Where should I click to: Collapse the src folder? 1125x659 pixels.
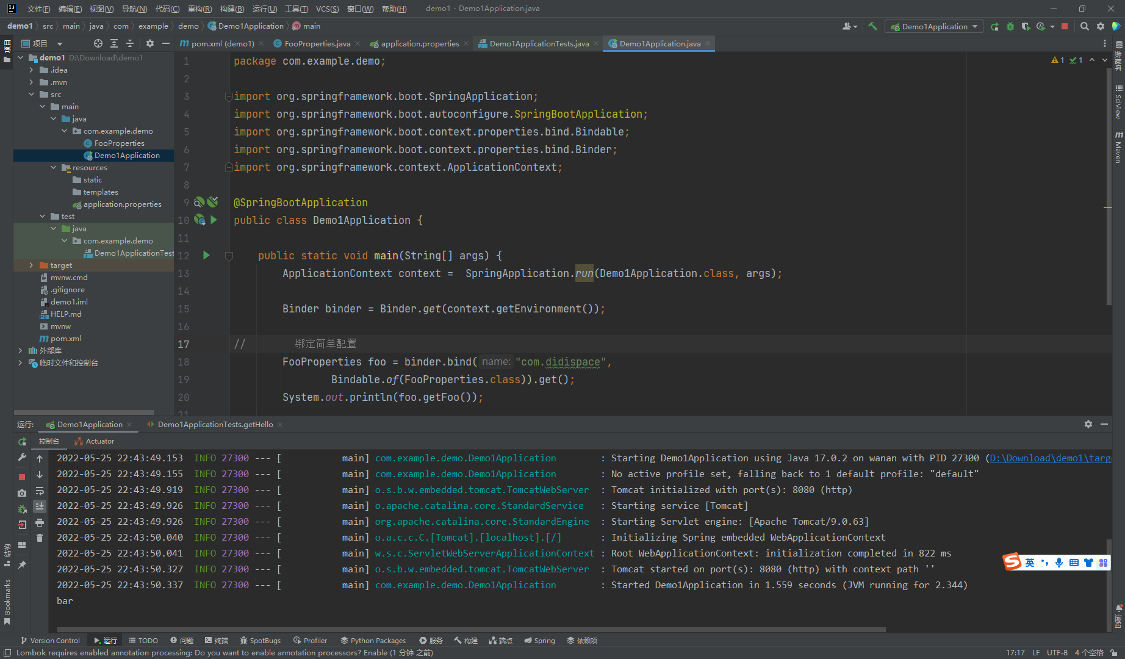[31, 94]
